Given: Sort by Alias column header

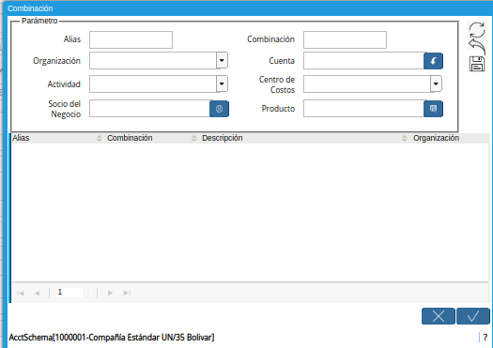Looking at the screenshot, I should 21,138.
